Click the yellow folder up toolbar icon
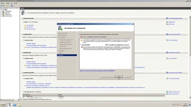 7,6
